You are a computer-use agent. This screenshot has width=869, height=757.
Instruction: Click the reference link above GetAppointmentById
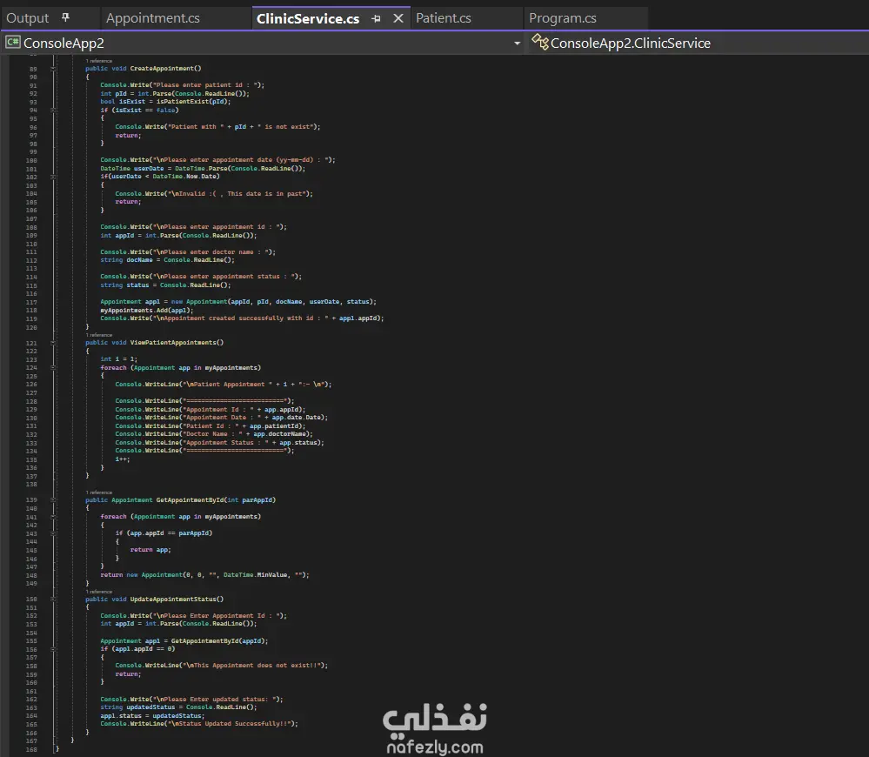pyautogui.click(x=99, y=492)
